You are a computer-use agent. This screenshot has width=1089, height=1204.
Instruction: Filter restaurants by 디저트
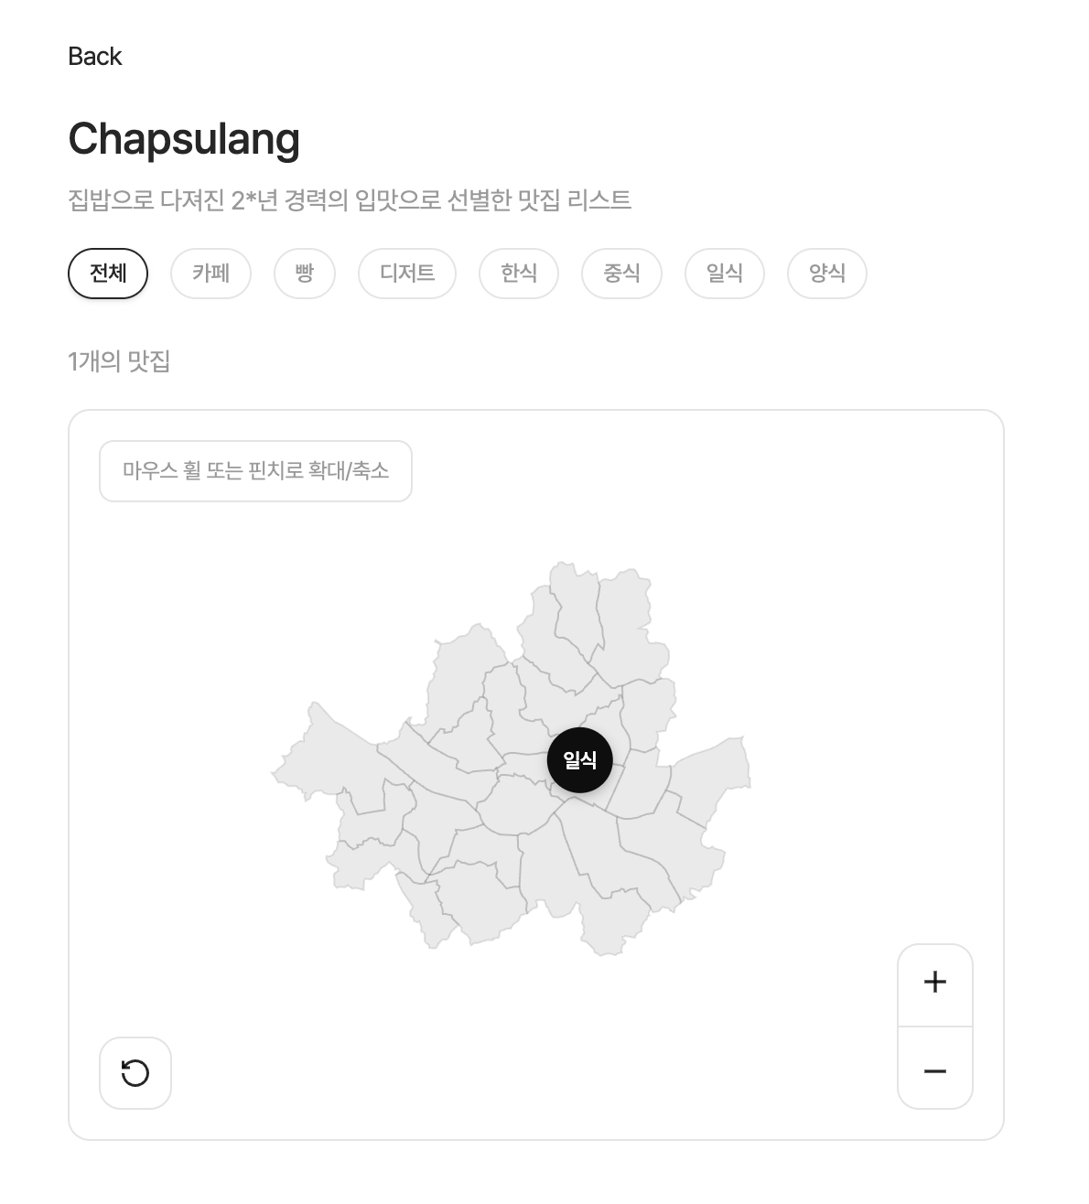(406, 274)
